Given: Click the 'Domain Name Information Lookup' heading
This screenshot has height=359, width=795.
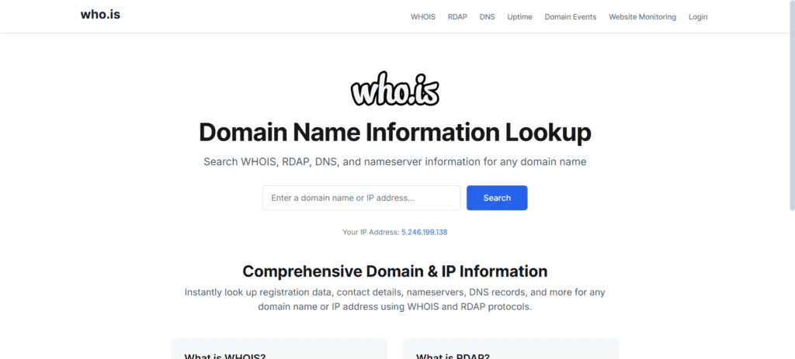Looking at the screenshot, I should [395, 133].
